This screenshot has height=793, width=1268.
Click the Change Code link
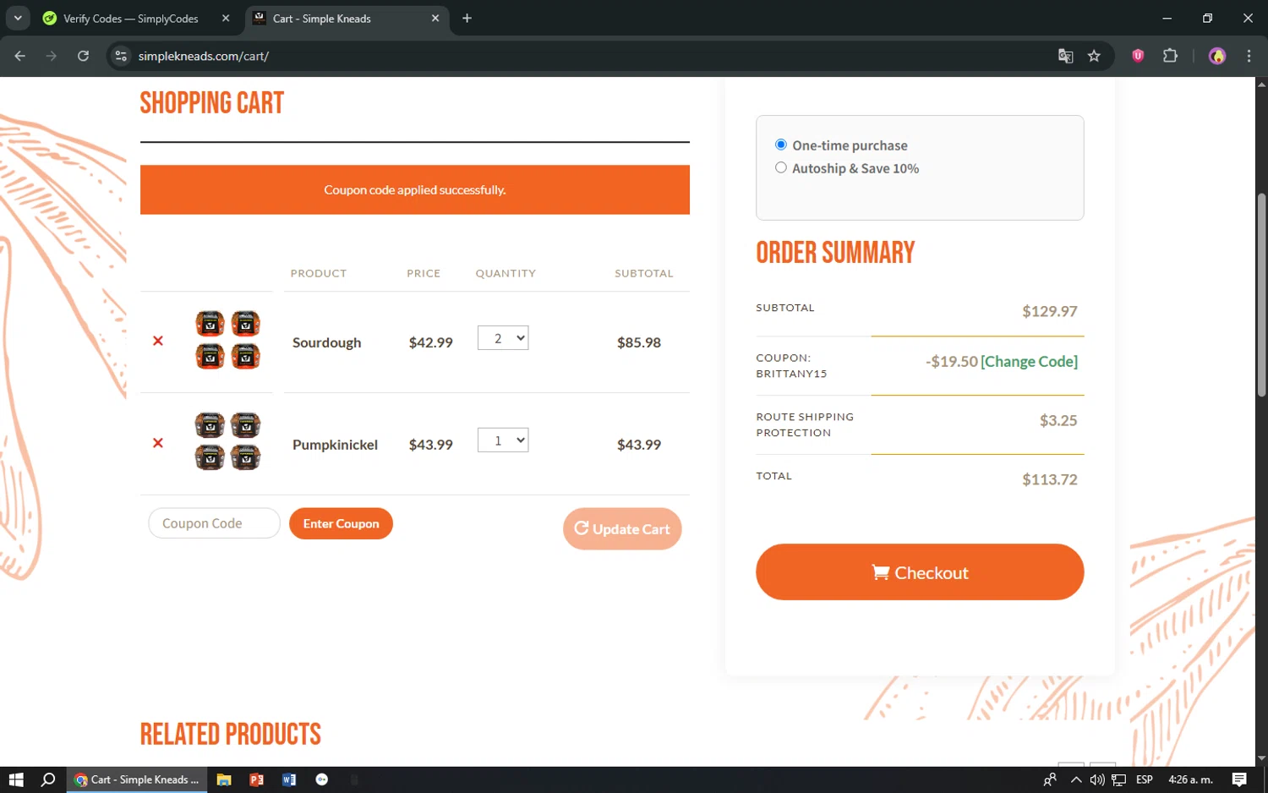pyautogui.click(x=1029, y=361)
